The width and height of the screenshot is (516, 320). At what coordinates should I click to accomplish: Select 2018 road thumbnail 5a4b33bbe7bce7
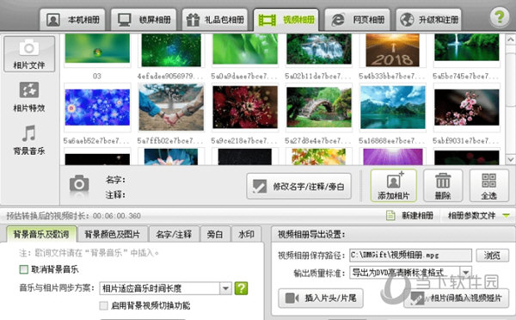tap(393, 50)
